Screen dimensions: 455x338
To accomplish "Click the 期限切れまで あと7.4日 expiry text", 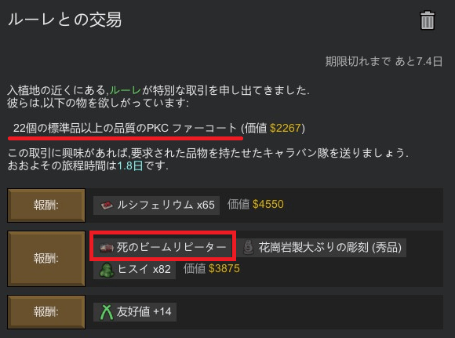I will [x=384, y=61].
